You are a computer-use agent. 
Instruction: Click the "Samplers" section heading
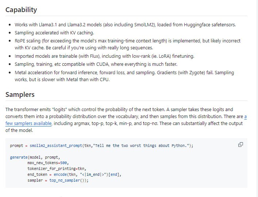tap(20, 95)
